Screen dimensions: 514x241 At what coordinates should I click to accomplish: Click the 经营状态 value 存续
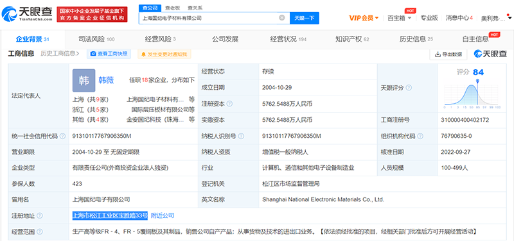[x=268, y=72]
